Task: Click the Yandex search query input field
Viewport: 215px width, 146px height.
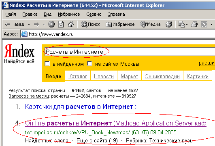Action: [130, 52]
